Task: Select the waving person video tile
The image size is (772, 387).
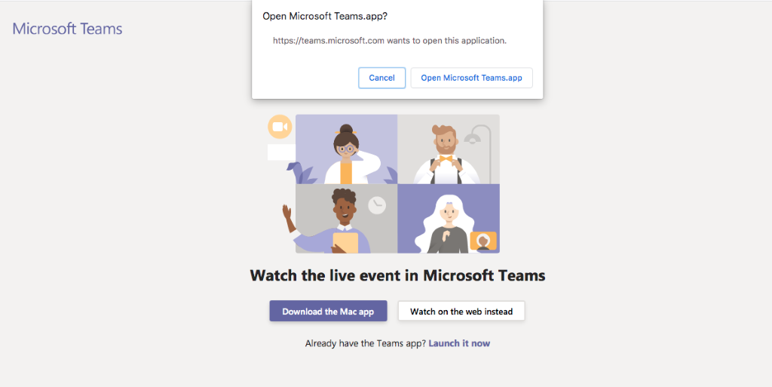Action: click(347, 219)
